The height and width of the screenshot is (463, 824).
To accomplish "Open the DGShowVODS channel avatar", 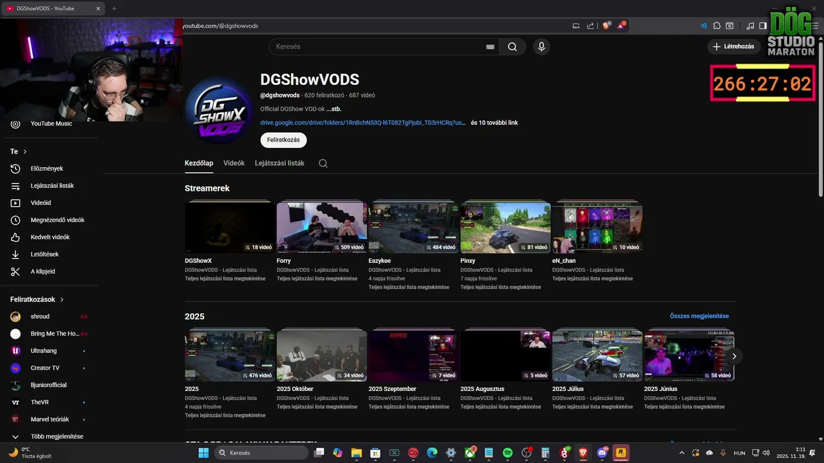I will [x=218, y=110].
